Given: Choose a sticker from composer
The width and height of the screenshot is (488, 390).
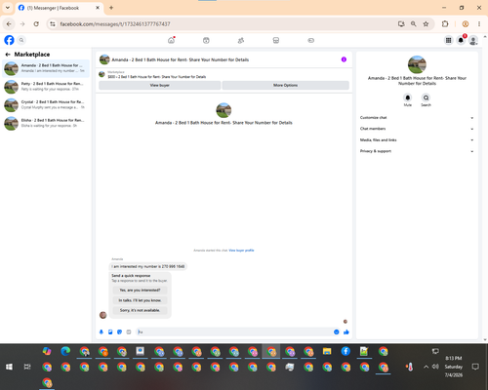Looking at the screenshot, I should tap(119, 331).
